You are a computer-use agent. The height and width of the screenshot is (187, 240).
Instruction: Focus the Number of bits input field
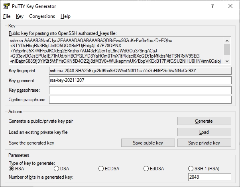click(209, 177)
